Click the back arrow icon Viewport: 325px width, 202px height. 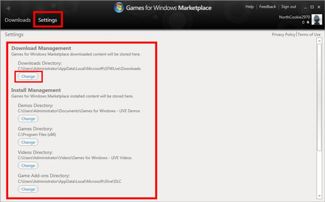click(8, 8)
